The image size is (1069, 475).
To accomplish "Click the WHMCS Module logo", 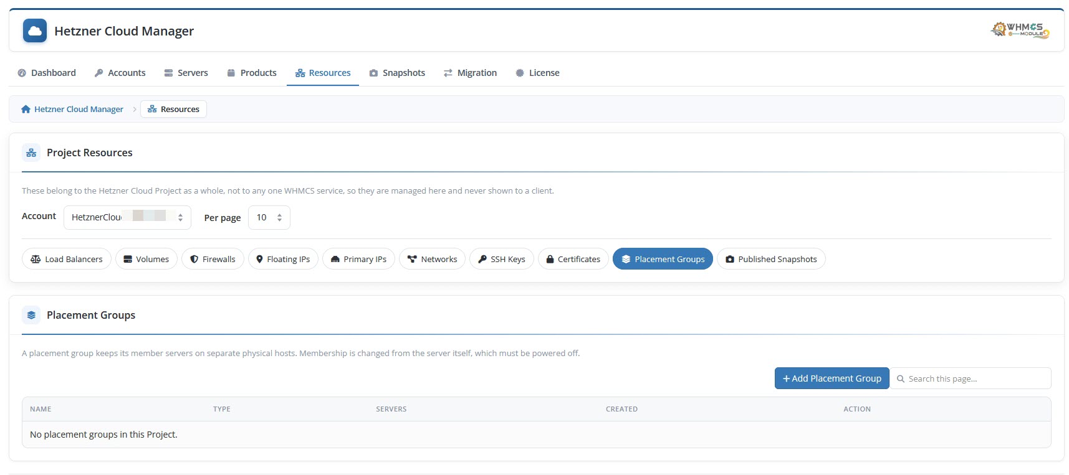I will [x=1020, y=30].
